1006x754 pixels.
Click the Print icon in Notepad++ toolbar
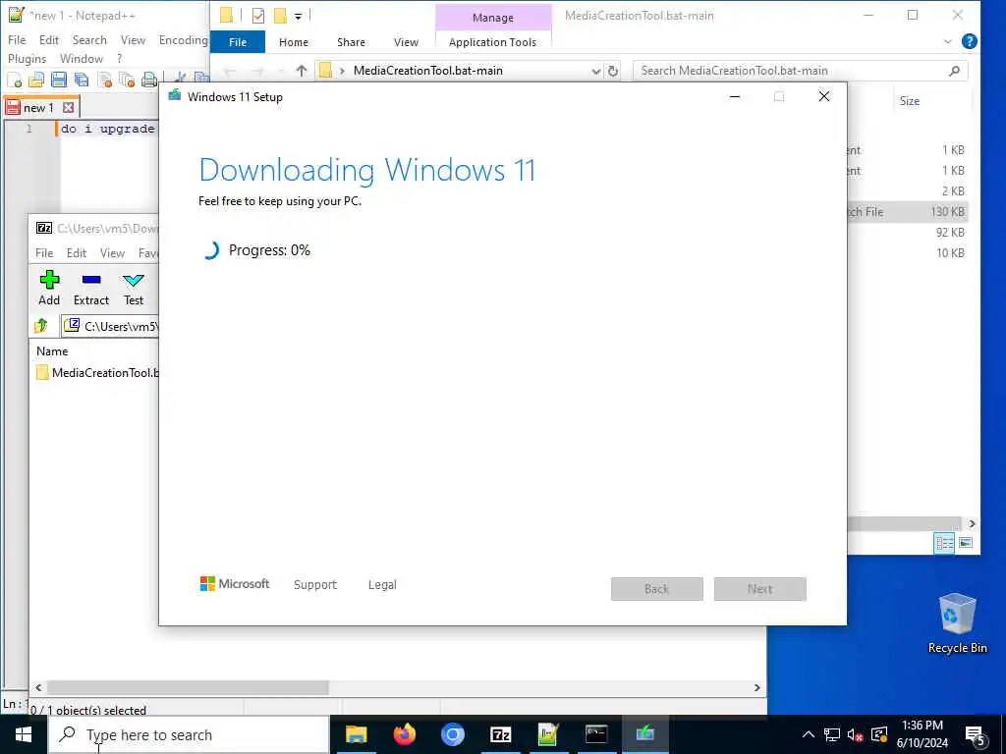tap(149, 80)
